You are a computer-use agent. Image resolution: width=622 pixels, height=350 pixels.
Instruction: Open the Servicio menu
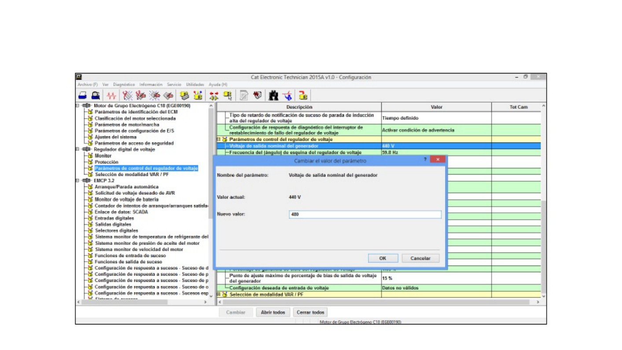pyautogui.click(x=174, y=84)
